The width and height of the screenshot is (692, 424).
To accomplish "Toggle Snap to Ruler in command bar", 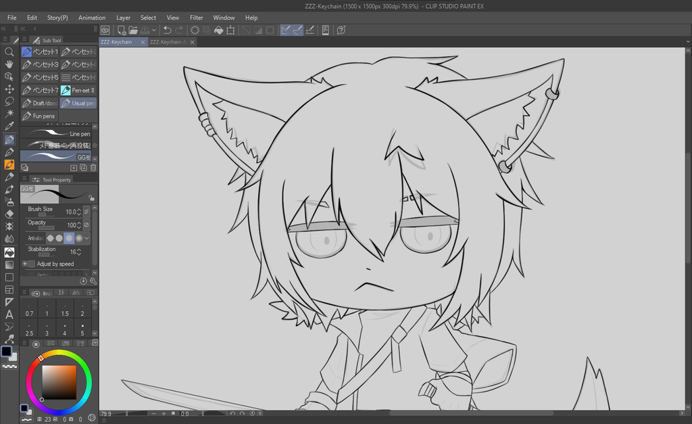I will pyautogui.click(x=286, y=30).
